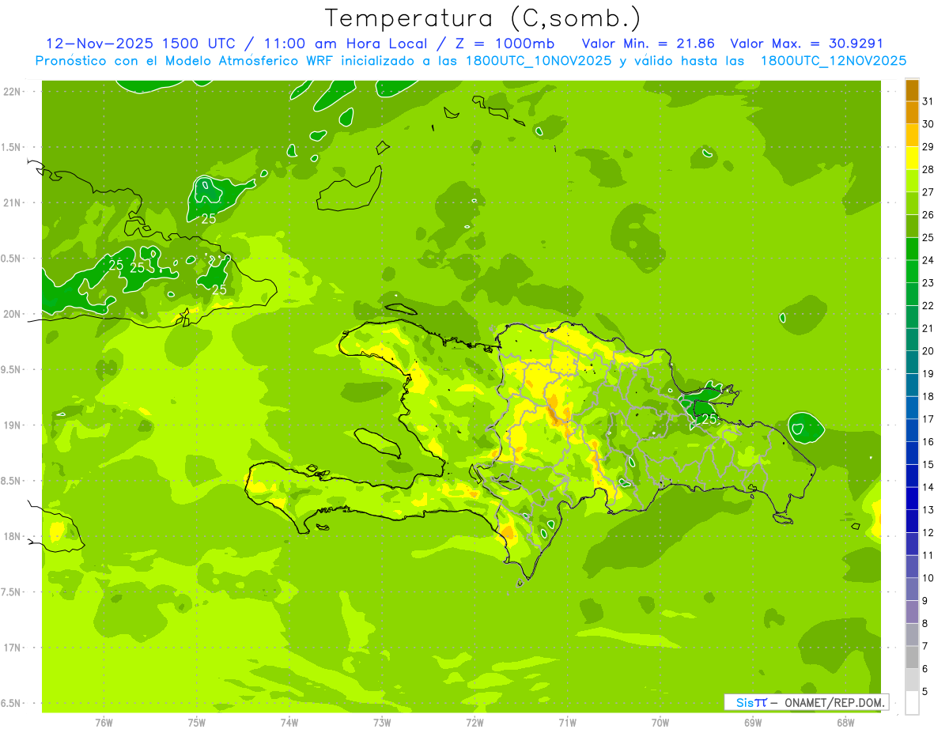Click the '75W' longitude axis label
Image resolution: width=949 pixels, height=733 pixels.
click(197, 723)
